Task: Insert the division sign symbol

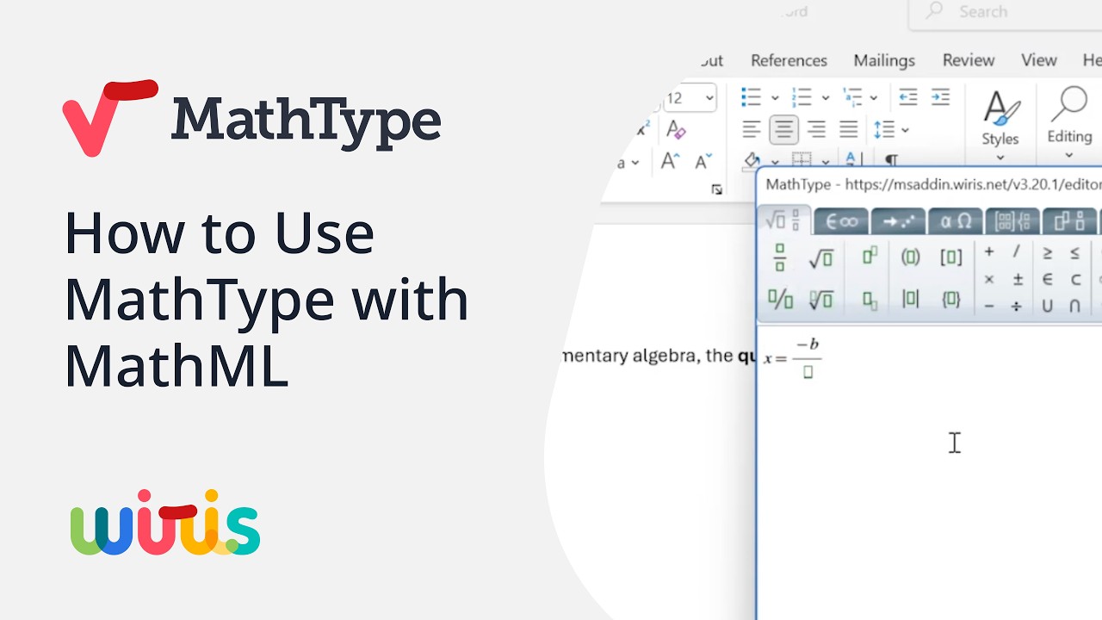Action: (1017, 306)
